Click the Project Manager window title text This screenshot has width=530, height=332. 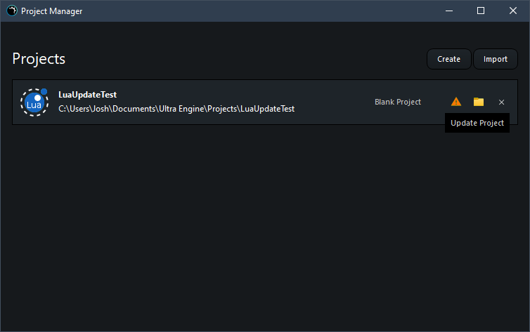point(51,11)
